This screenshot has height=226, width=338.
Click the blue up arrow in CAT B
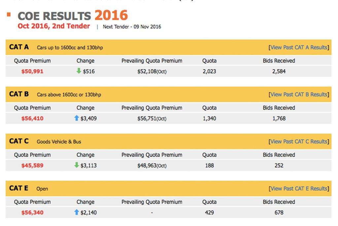pyautogui.click(x=77, y=118)
